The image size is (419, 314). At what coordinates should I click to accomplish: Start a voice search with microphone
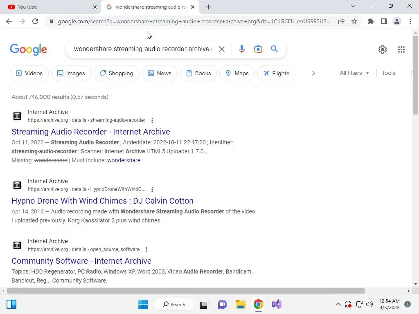pos(241,49)
